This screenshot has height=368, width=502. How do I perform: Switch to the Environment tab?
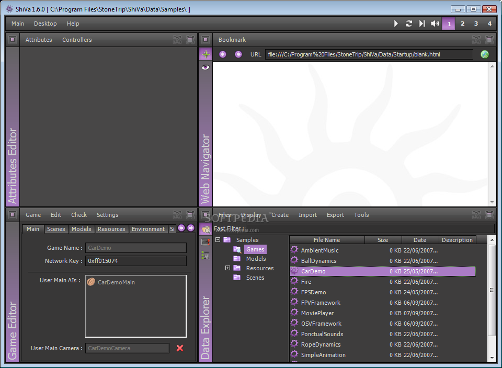148,229
